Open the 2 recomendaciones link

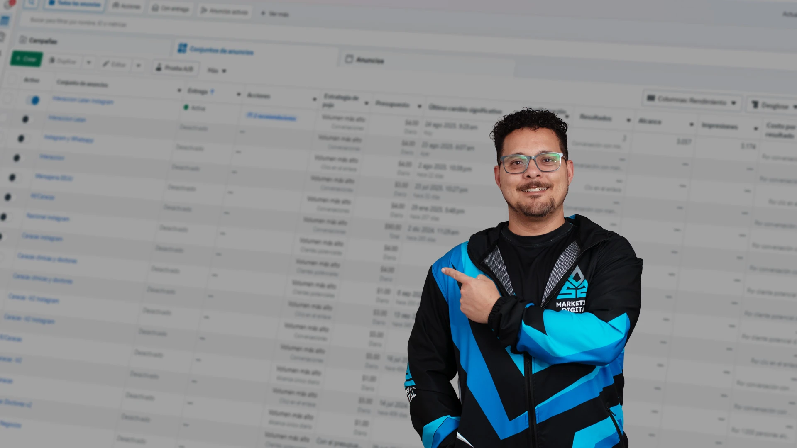coord(271,117)
